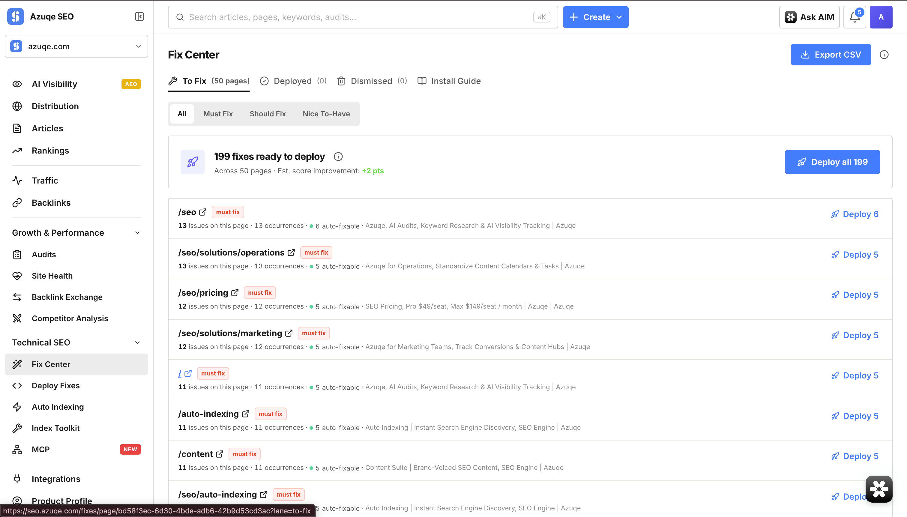The width and height of the screenshot is (907, 517).
Task: Open Backlinks chain icon
Action: [x=17, y=203]
